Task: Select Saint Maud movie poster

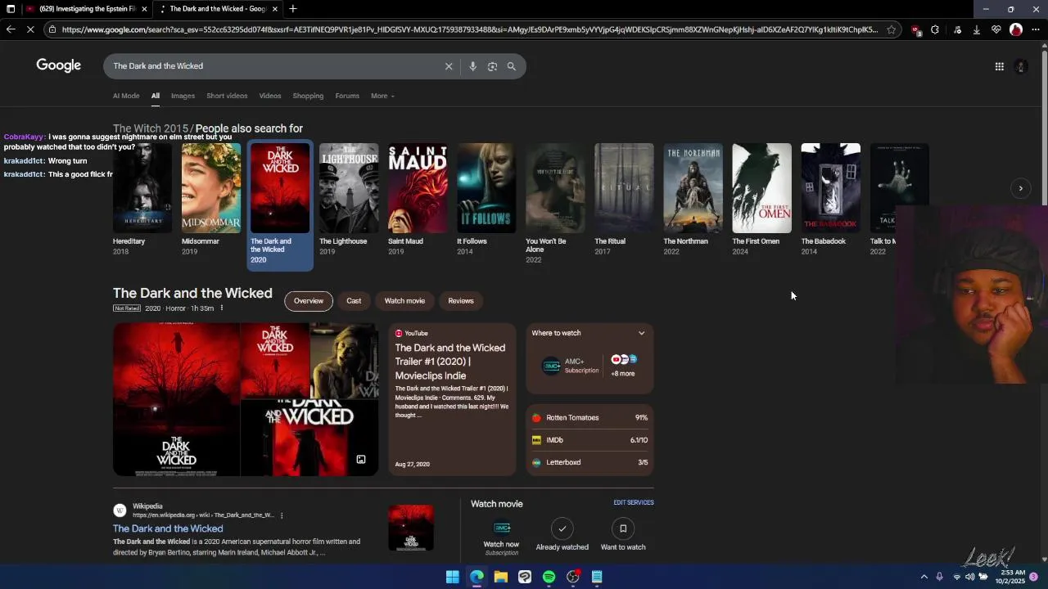Action: (x=418, y=188)
